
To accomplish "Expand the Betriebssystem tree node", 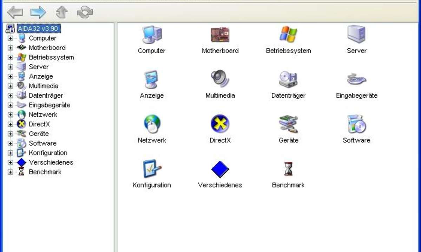I will point(10,57).
